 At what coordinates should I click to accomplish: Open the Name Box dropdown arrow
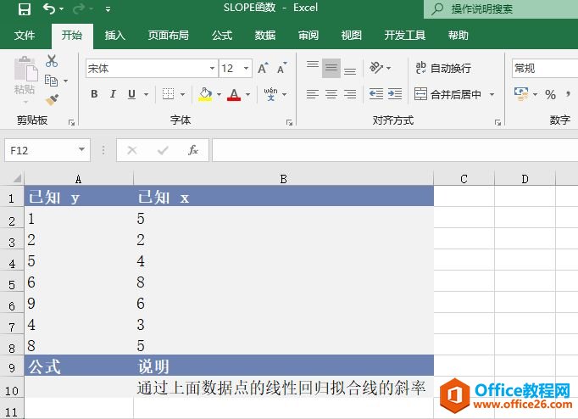(82, 150)
